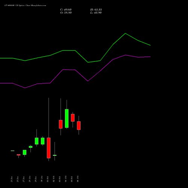Select the 27 Jan date label
Image resolution: width=188 pixels, height=188 pixels.
click(x=24, y=179)
